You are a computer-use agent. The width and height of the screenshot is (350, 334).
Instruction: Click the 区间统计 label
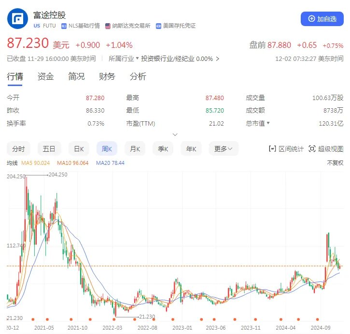click(291, 149)
